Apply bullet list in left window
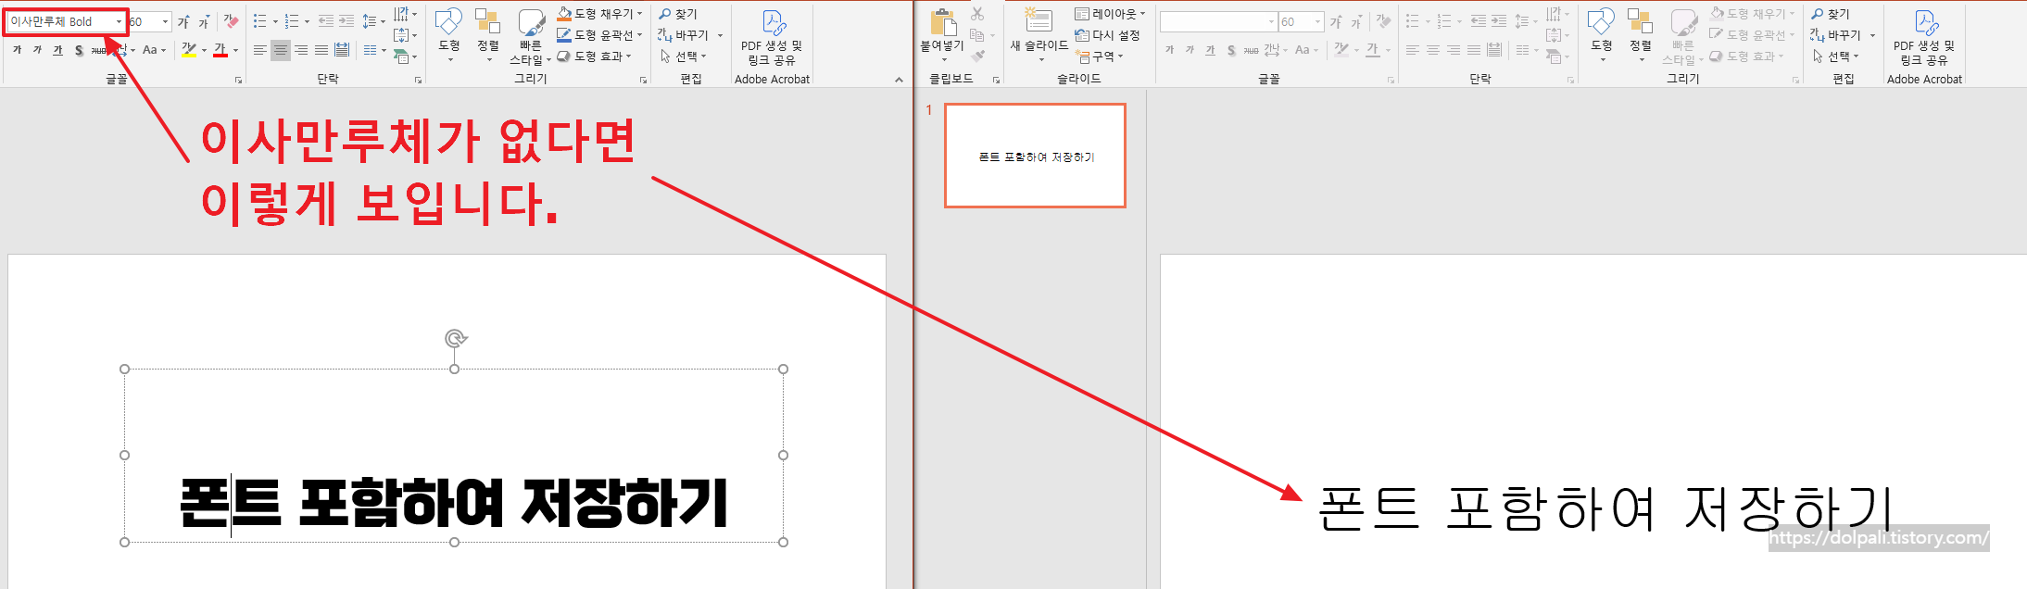 click(260, 21)
